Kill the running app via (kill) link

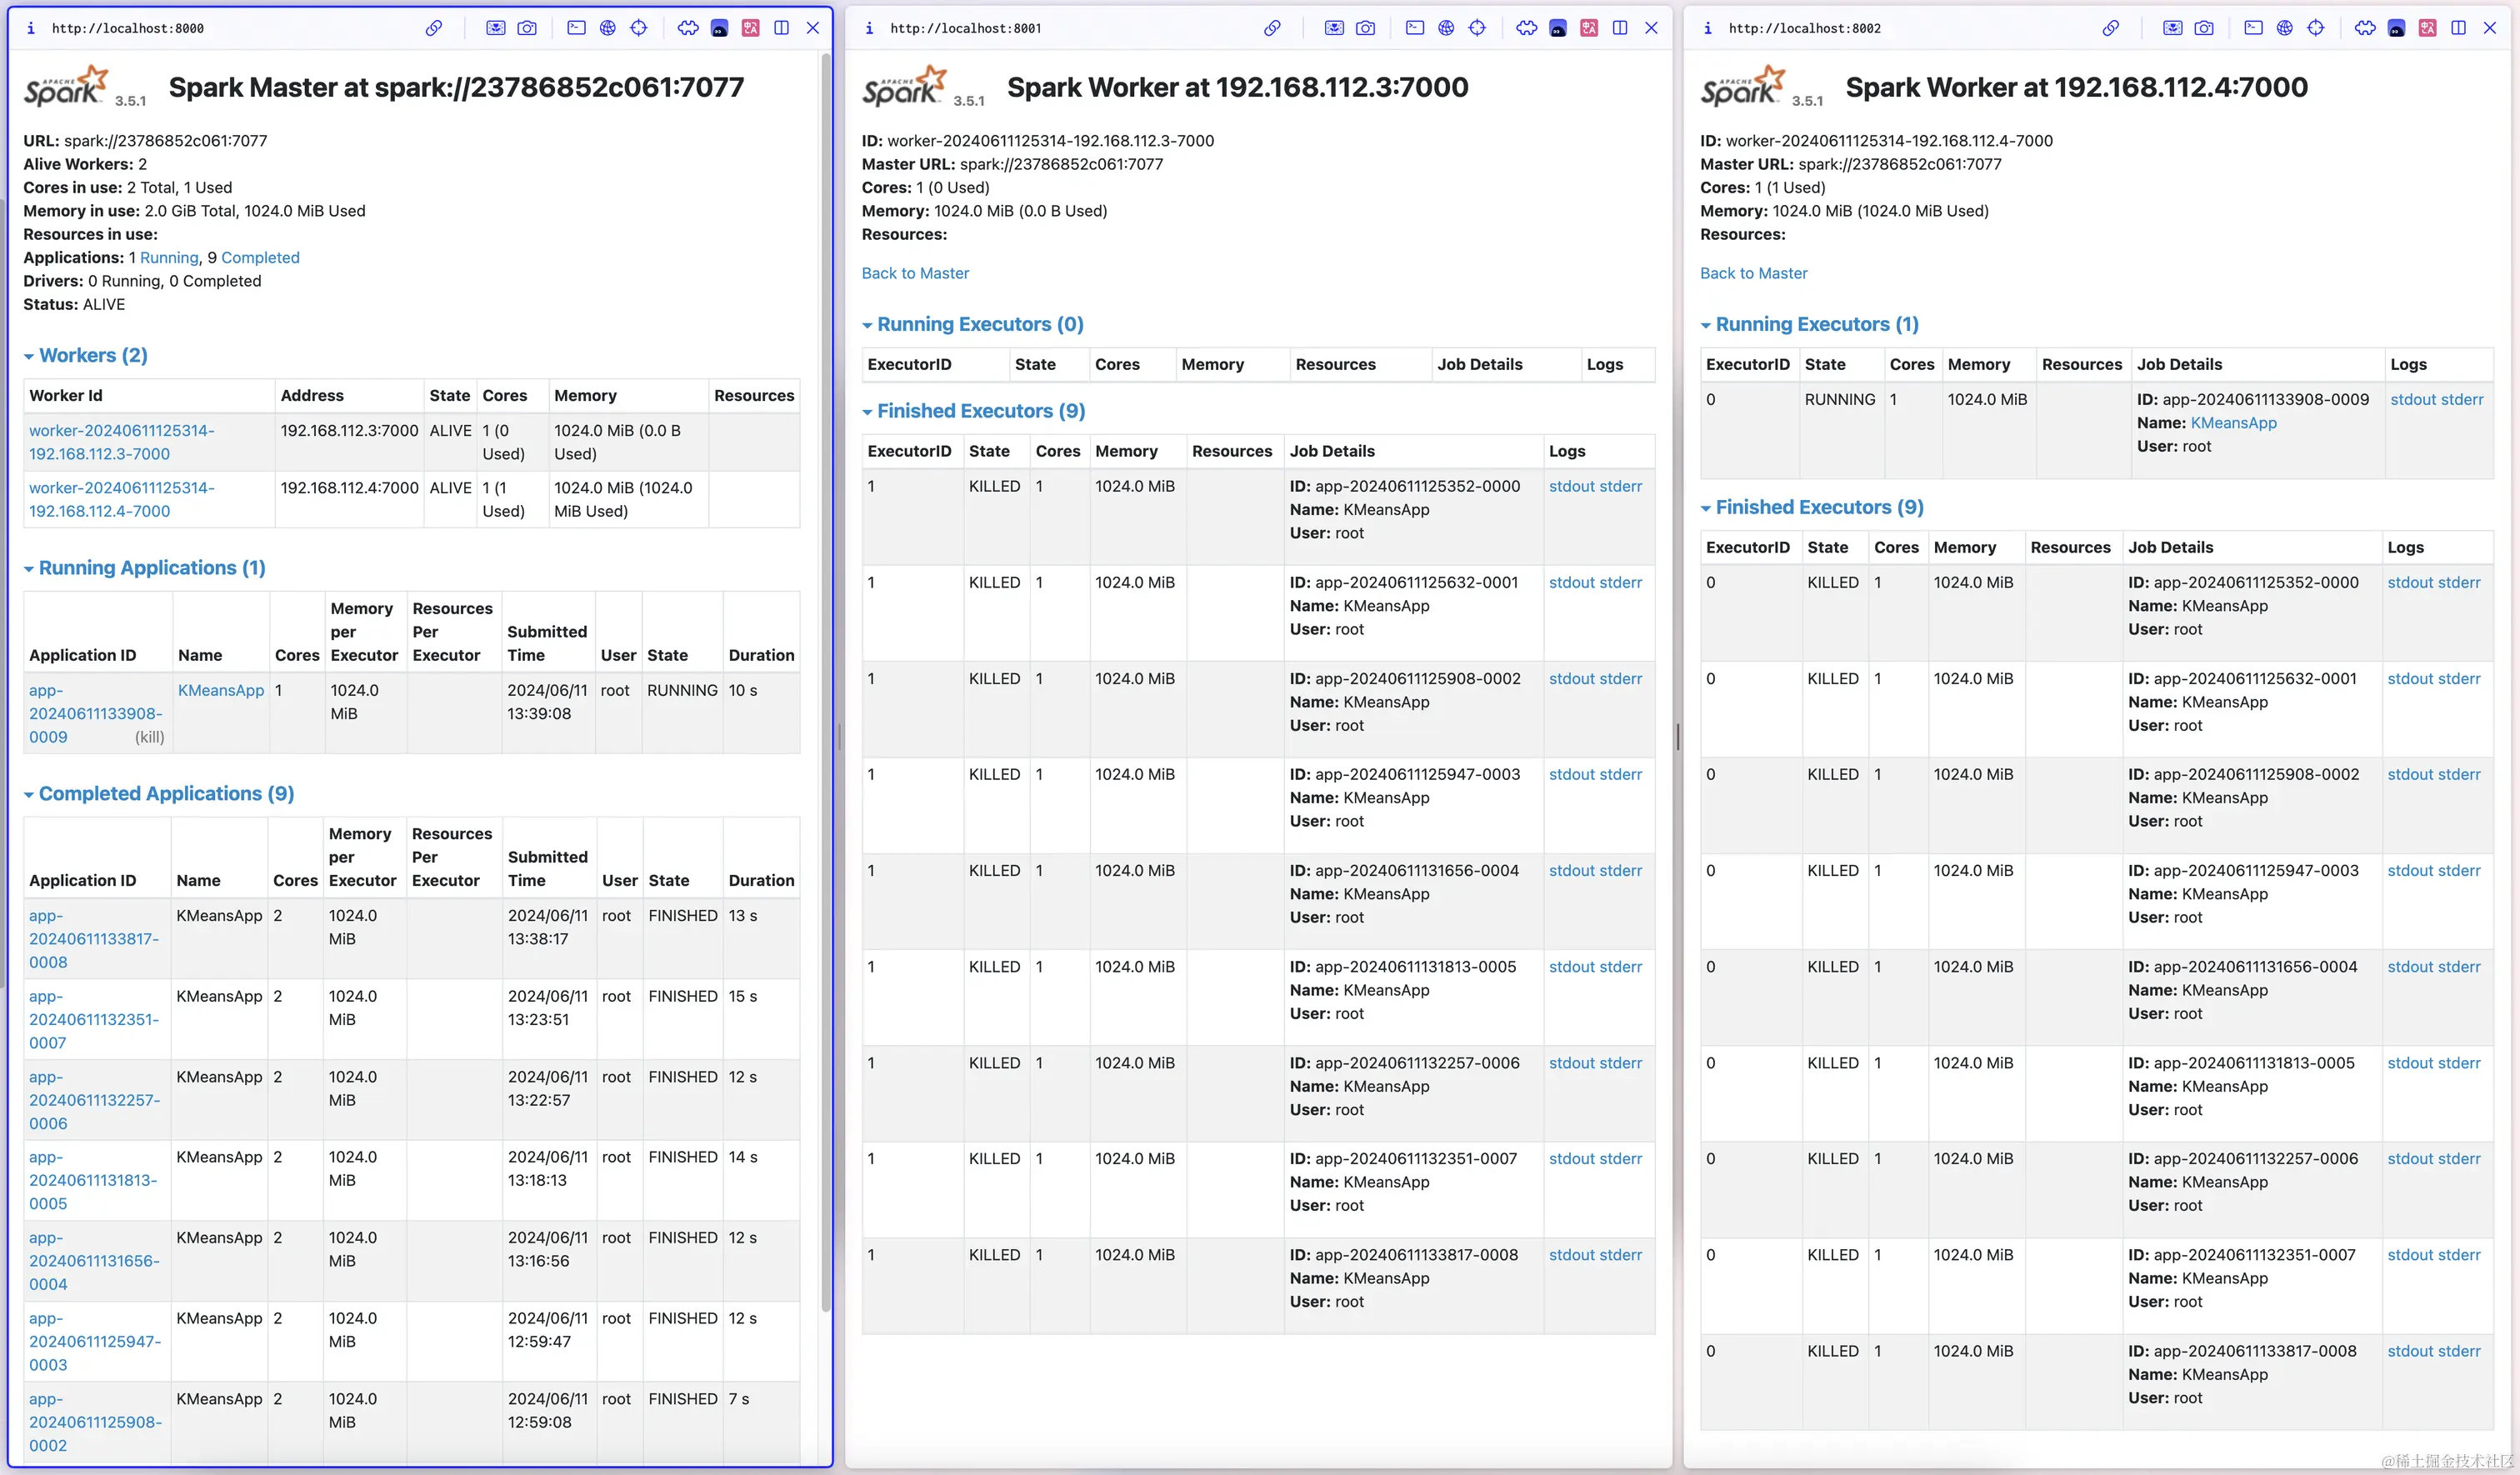pos(150,737)
